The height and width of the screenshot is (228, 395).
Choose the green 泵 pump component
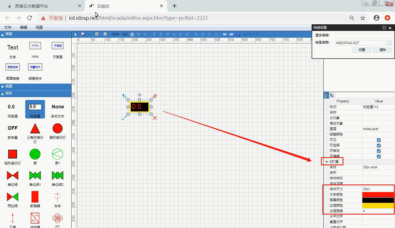(x=35, y=154)
